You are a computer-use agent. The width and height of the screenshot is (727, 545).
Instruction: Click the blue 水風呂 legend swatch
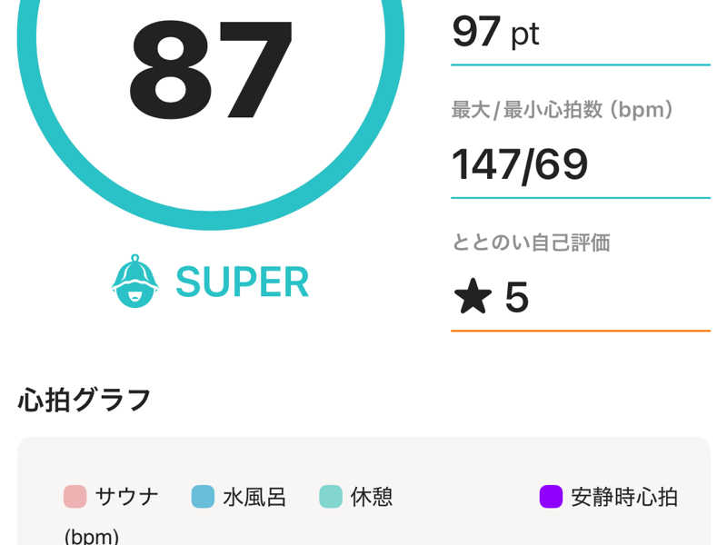(x=202, y=497)
